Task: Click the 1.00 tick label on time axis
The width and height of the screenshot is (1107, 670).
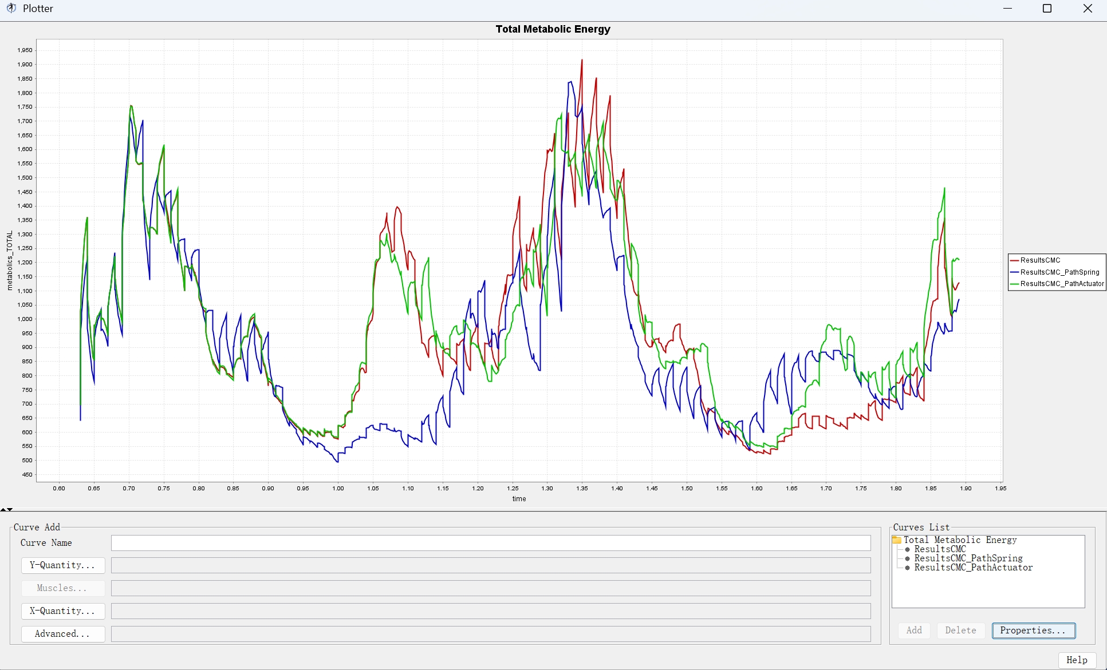Action: 338,489
